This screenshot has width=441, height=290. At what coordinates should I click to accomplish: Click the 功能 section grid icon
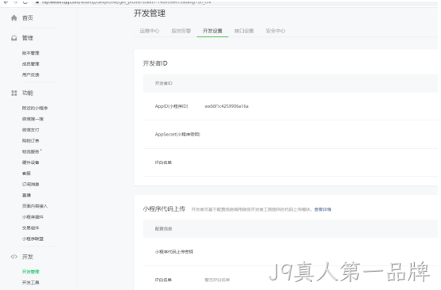[x=13, y=93]
